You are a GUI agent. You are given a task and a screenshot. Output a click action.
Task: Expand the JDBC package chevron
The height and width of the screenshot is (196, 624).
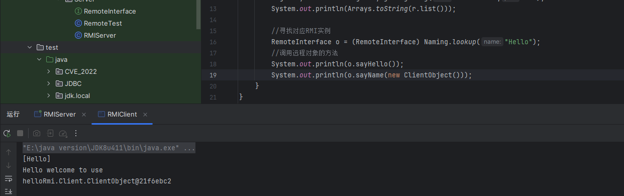click(x=49, y=83)
